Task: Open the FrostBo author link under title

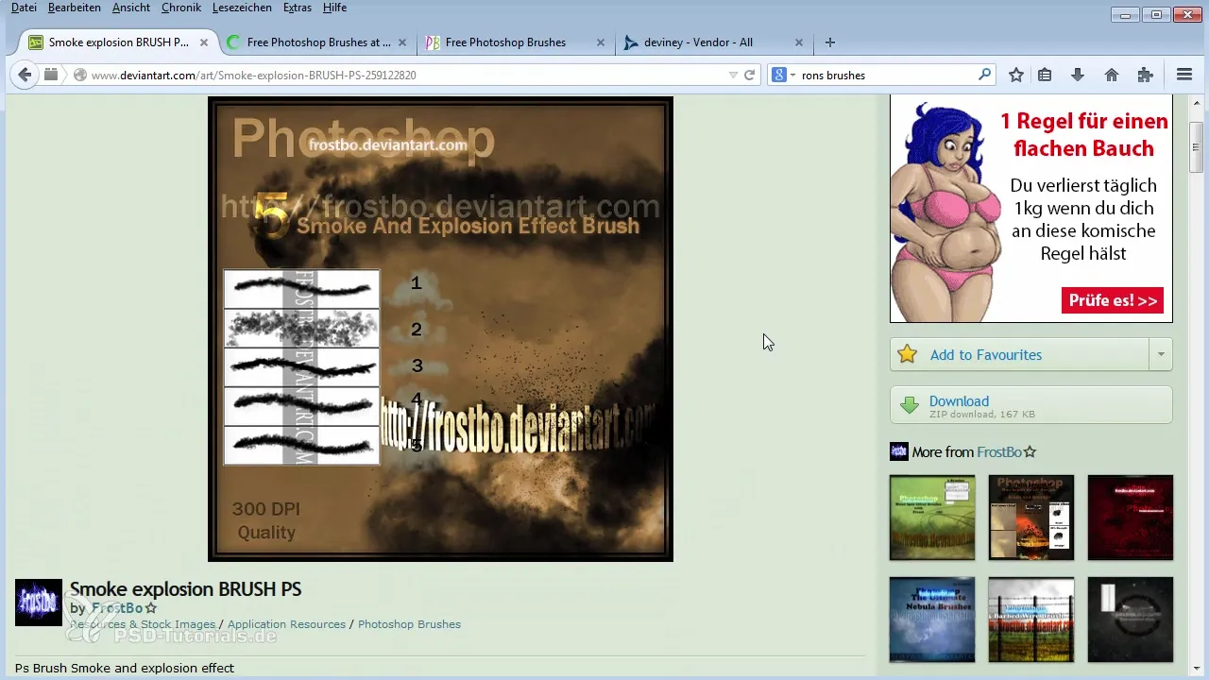Action: tap(117, 608)
